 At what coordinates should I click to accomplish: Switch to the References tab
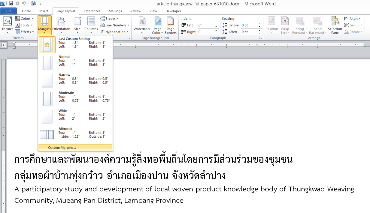tap(92, 11)
